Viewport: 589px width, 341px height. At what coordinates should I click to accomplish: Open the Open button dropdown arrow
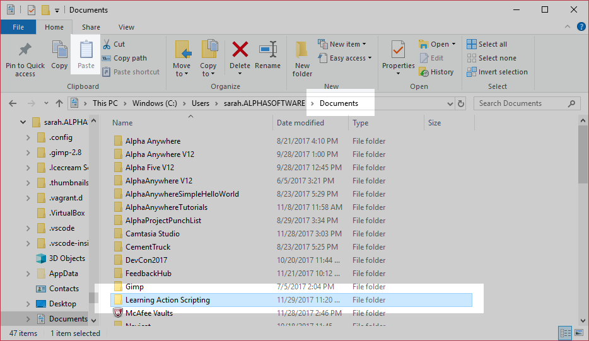pyautogui.click(x=454, y=44)
